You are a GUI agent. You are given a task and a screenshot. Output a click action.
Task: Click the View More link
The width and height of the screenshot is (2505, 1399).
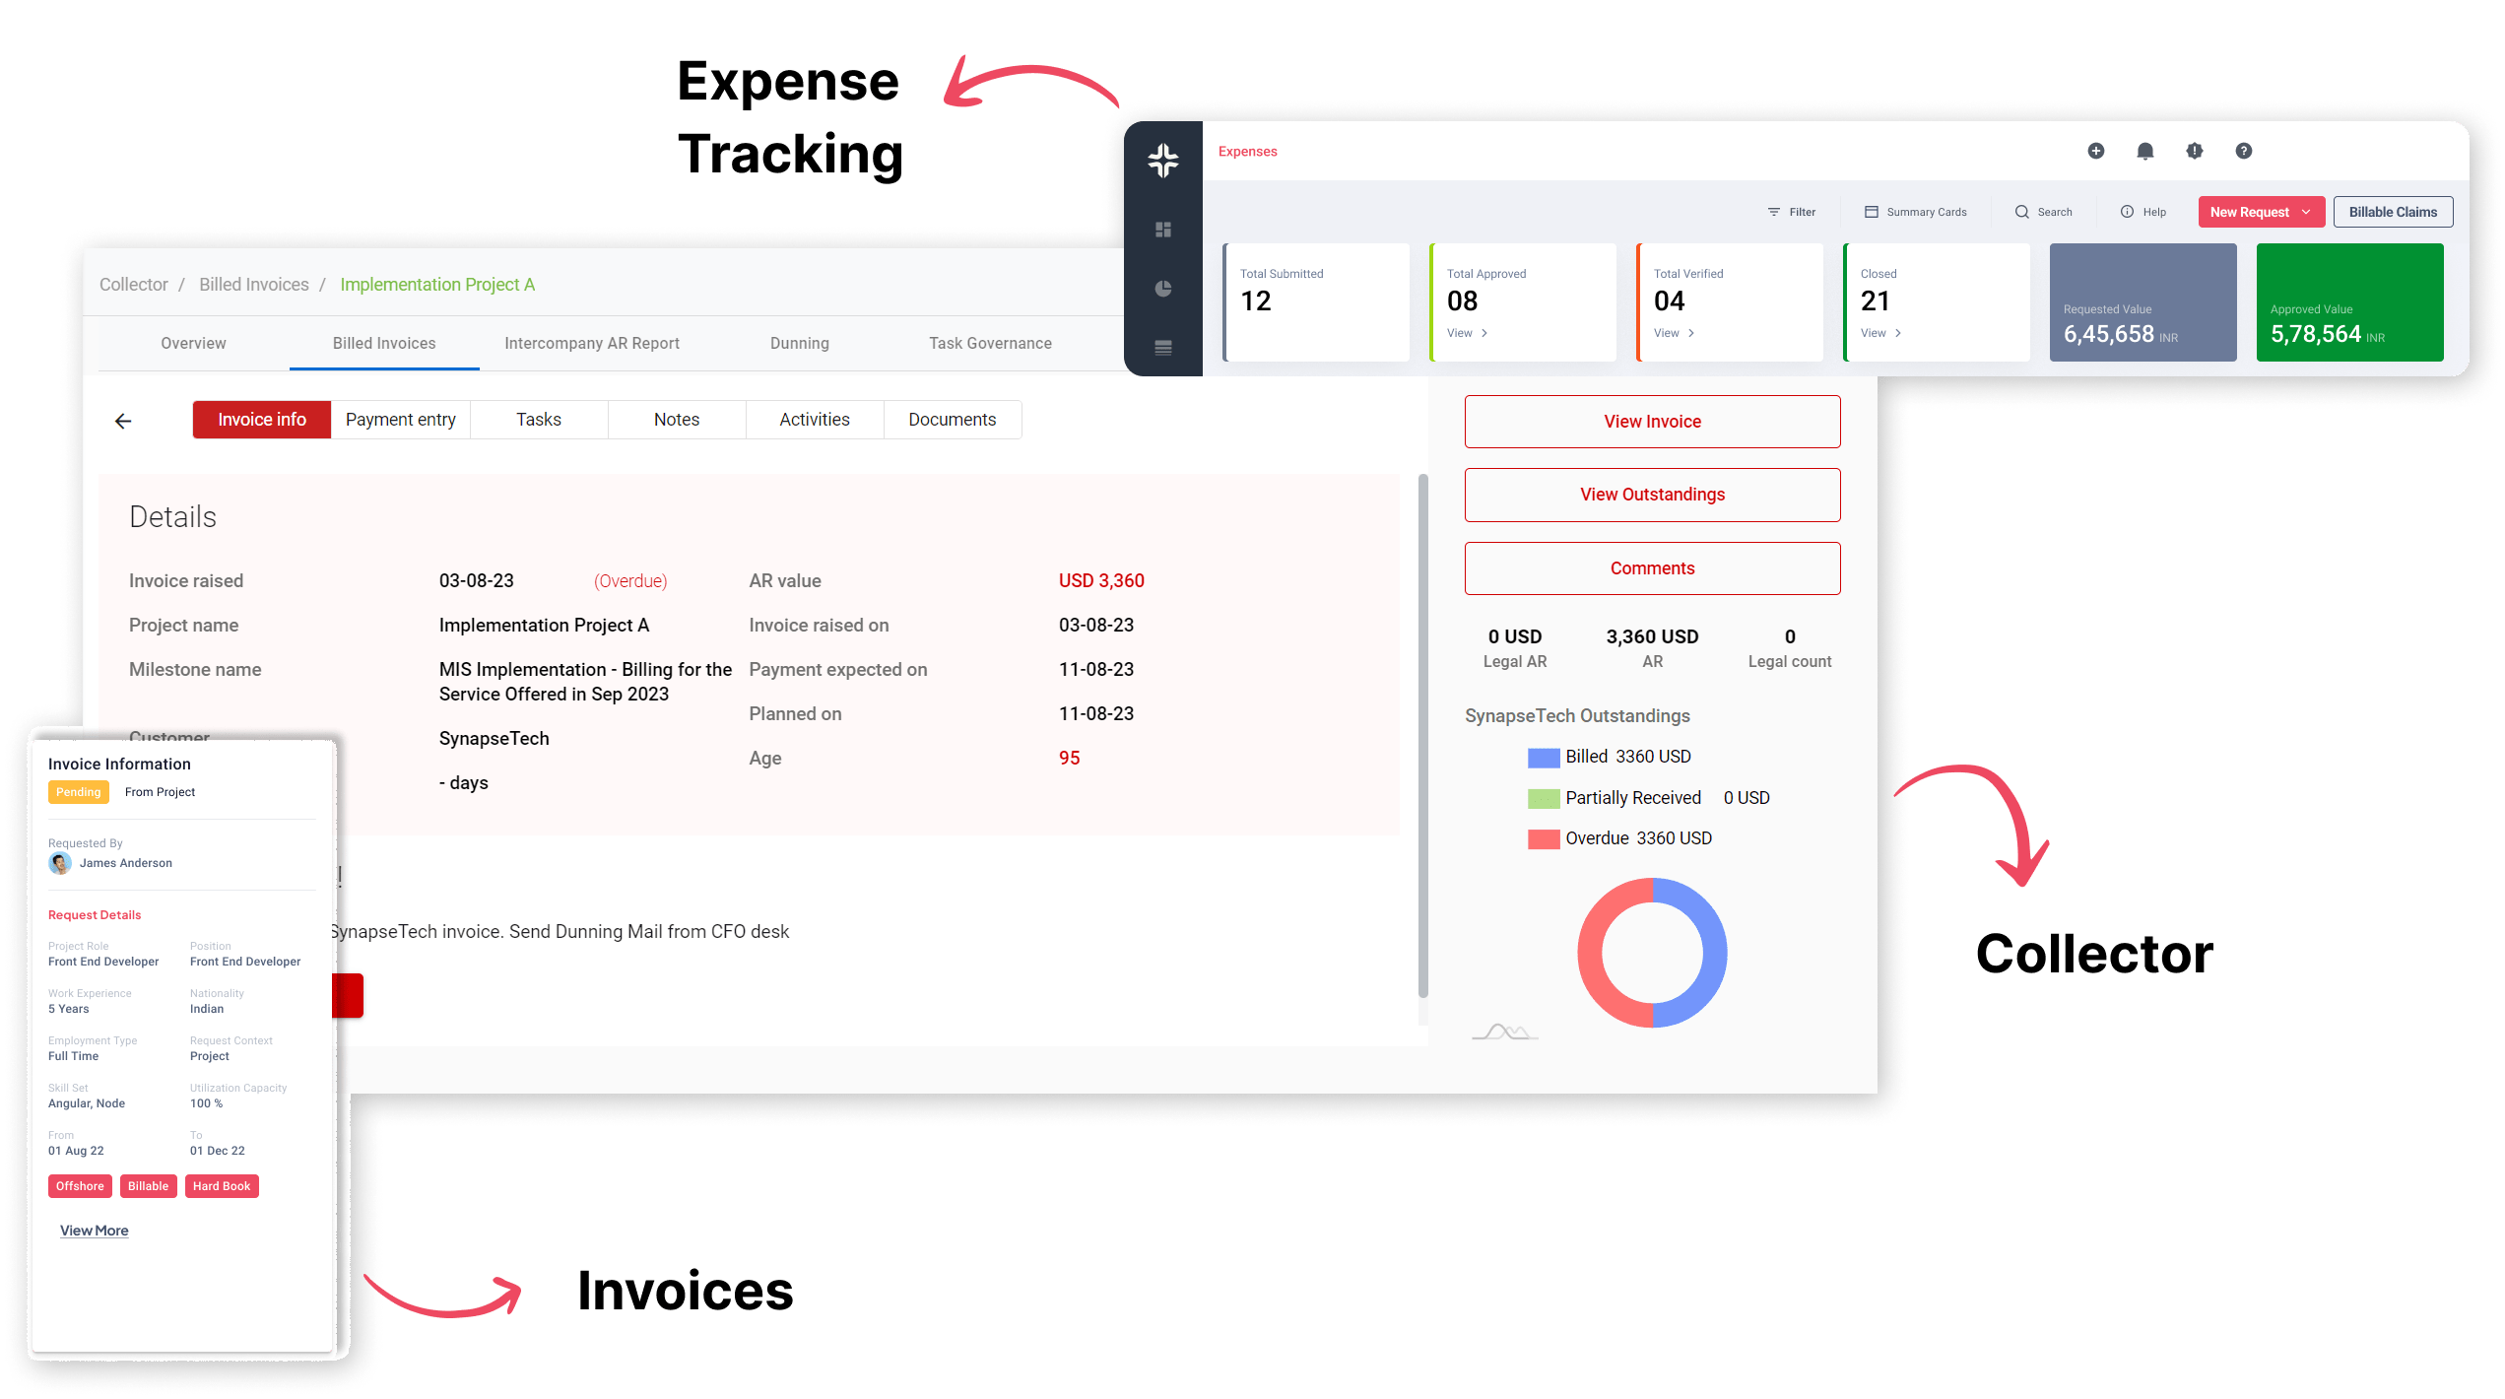coord(94,1231)
